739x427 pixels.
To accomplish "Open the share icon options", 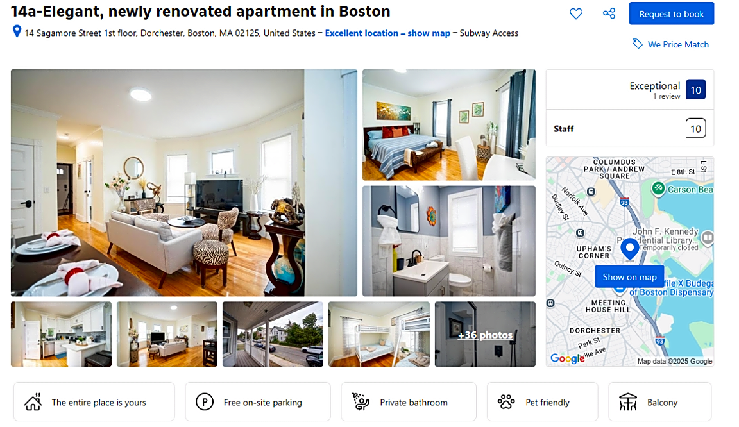I will pyautogui.click(x=609, y=13).
